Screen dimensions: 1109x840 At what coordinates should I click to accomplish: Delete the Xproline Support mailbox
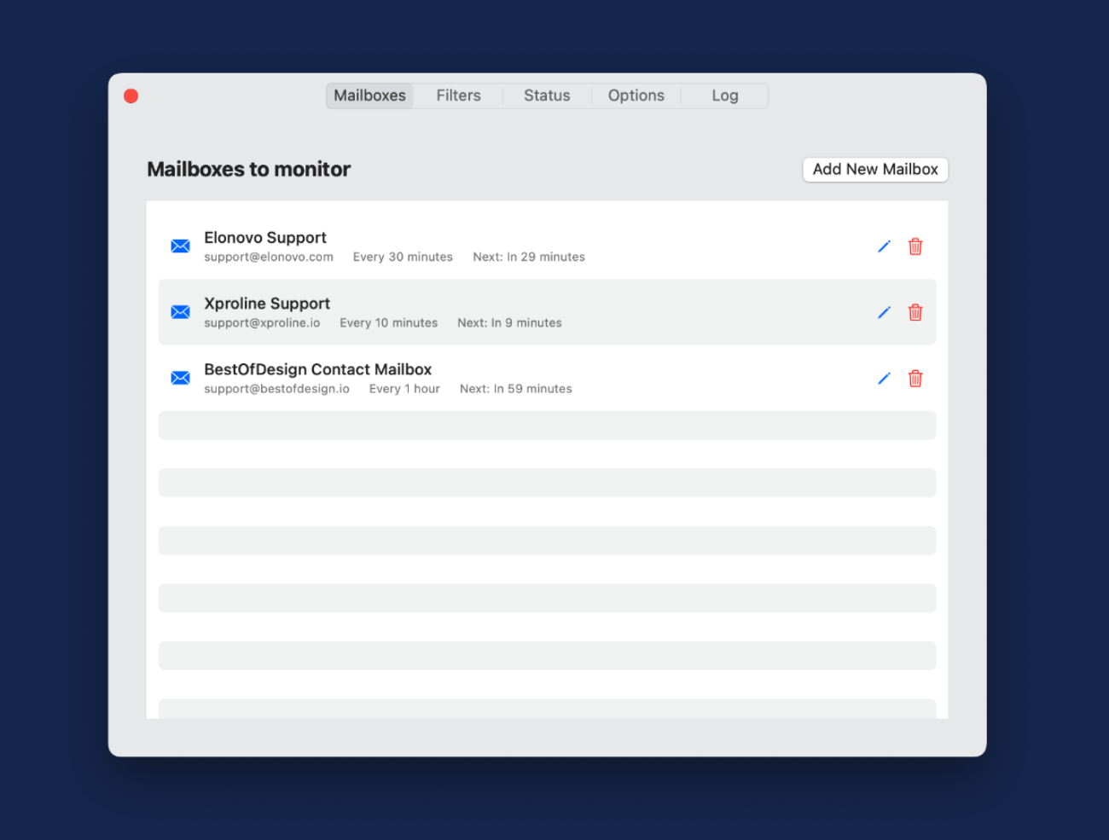(x=915, y=312)
